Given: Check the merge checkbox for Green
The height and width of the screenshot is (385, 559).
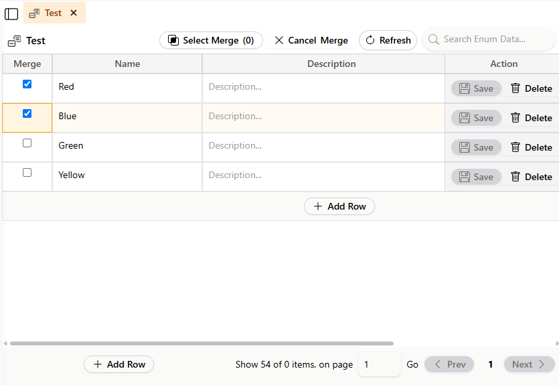Looking at the screenshot, I should pos(27,143).
